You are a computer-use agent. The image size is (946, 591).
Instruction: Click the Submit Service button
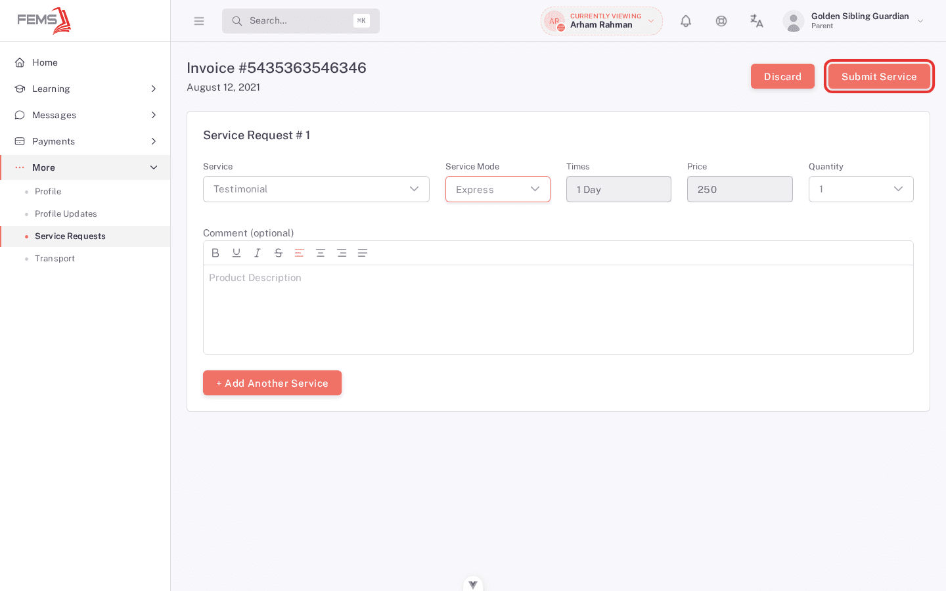[x=879, y=76]
